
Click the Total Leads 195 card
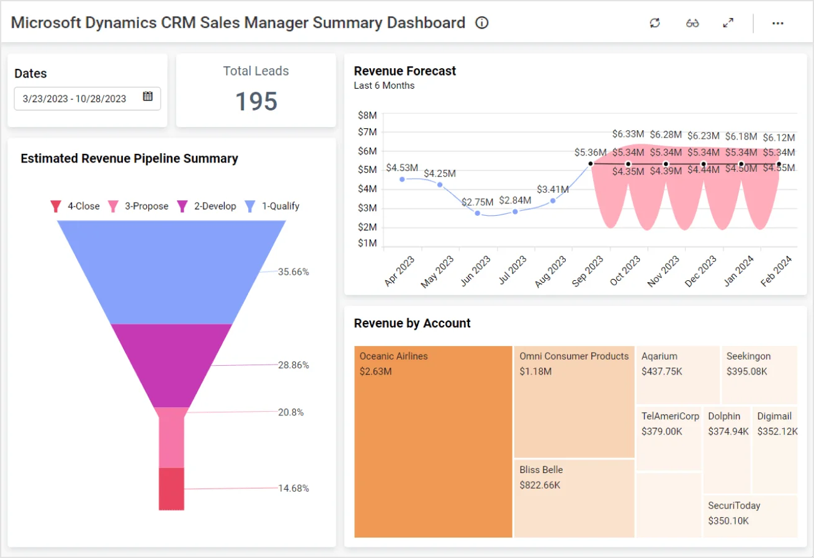256,91
